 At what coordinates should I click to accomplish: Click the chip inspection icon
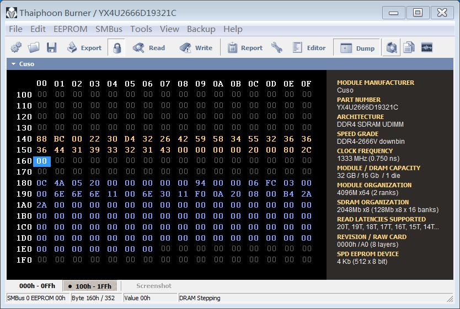392,48
